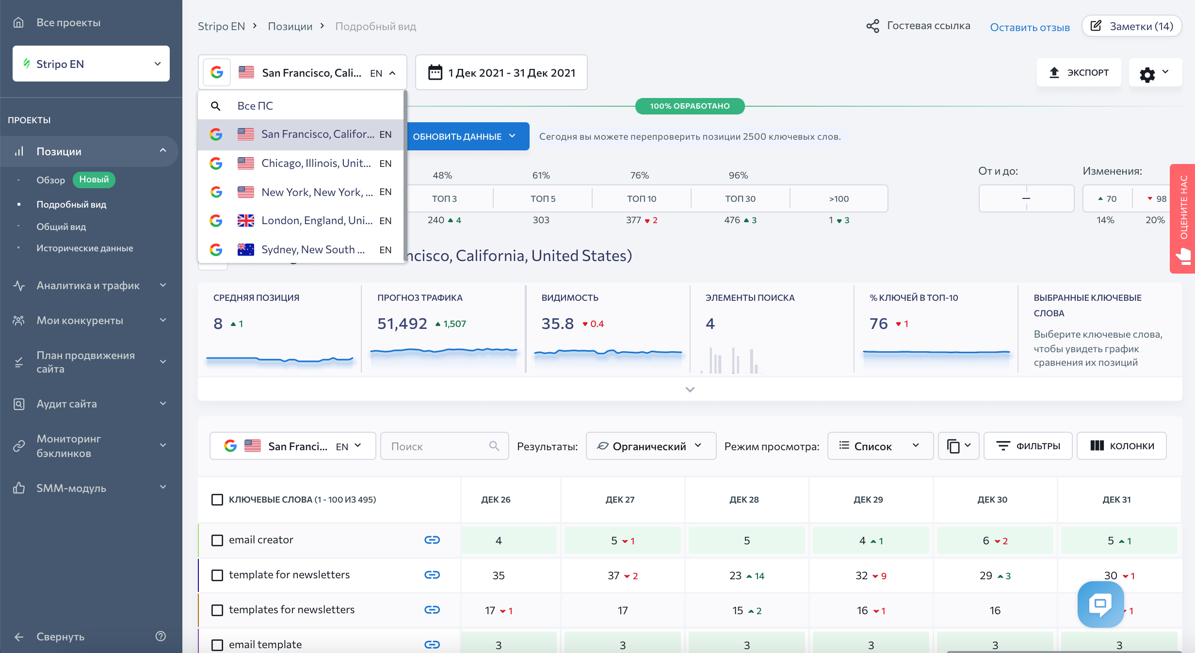Select the ТОП 30 tab
Image resolution: width=1195 pixels, height=653 pixels.
(740, 198)
